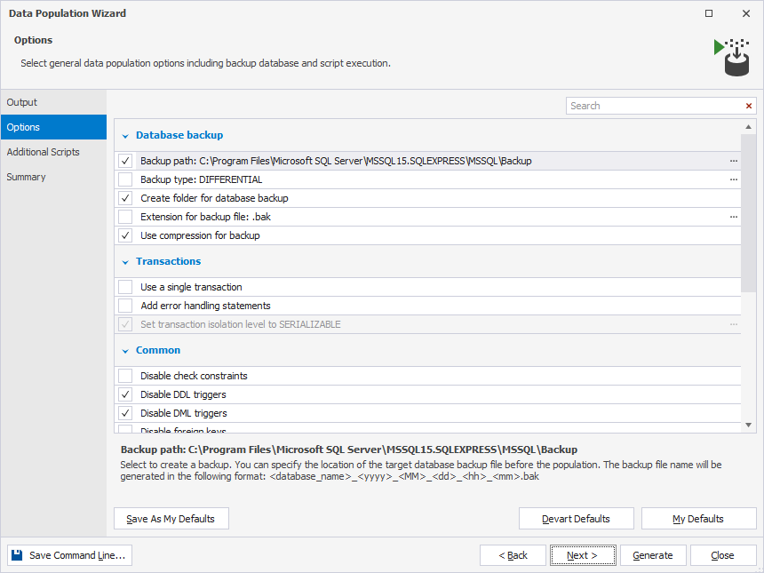Click Generate to populate data
The width and height of the screenshot is (764, 573).
click(x=653, y=555)
